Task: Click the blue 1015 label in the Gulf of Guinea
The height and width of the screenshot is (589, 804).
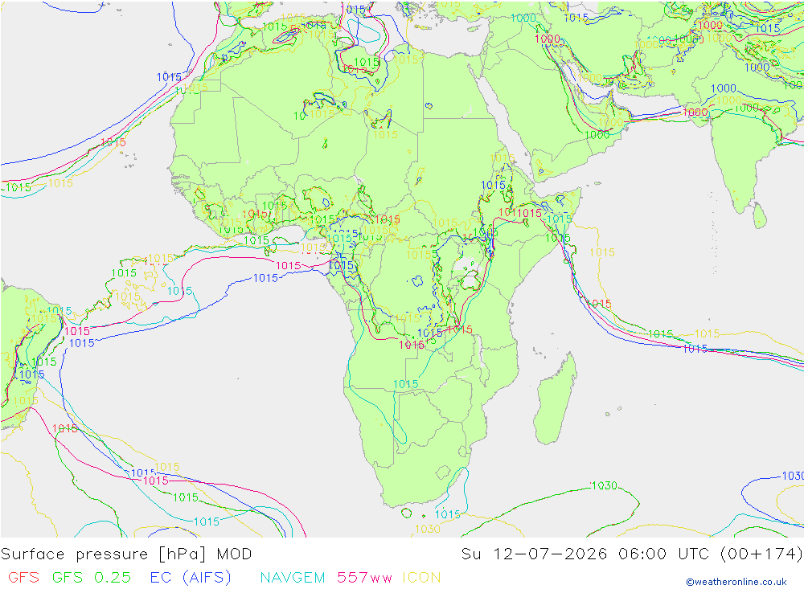Action: point(265,278)
